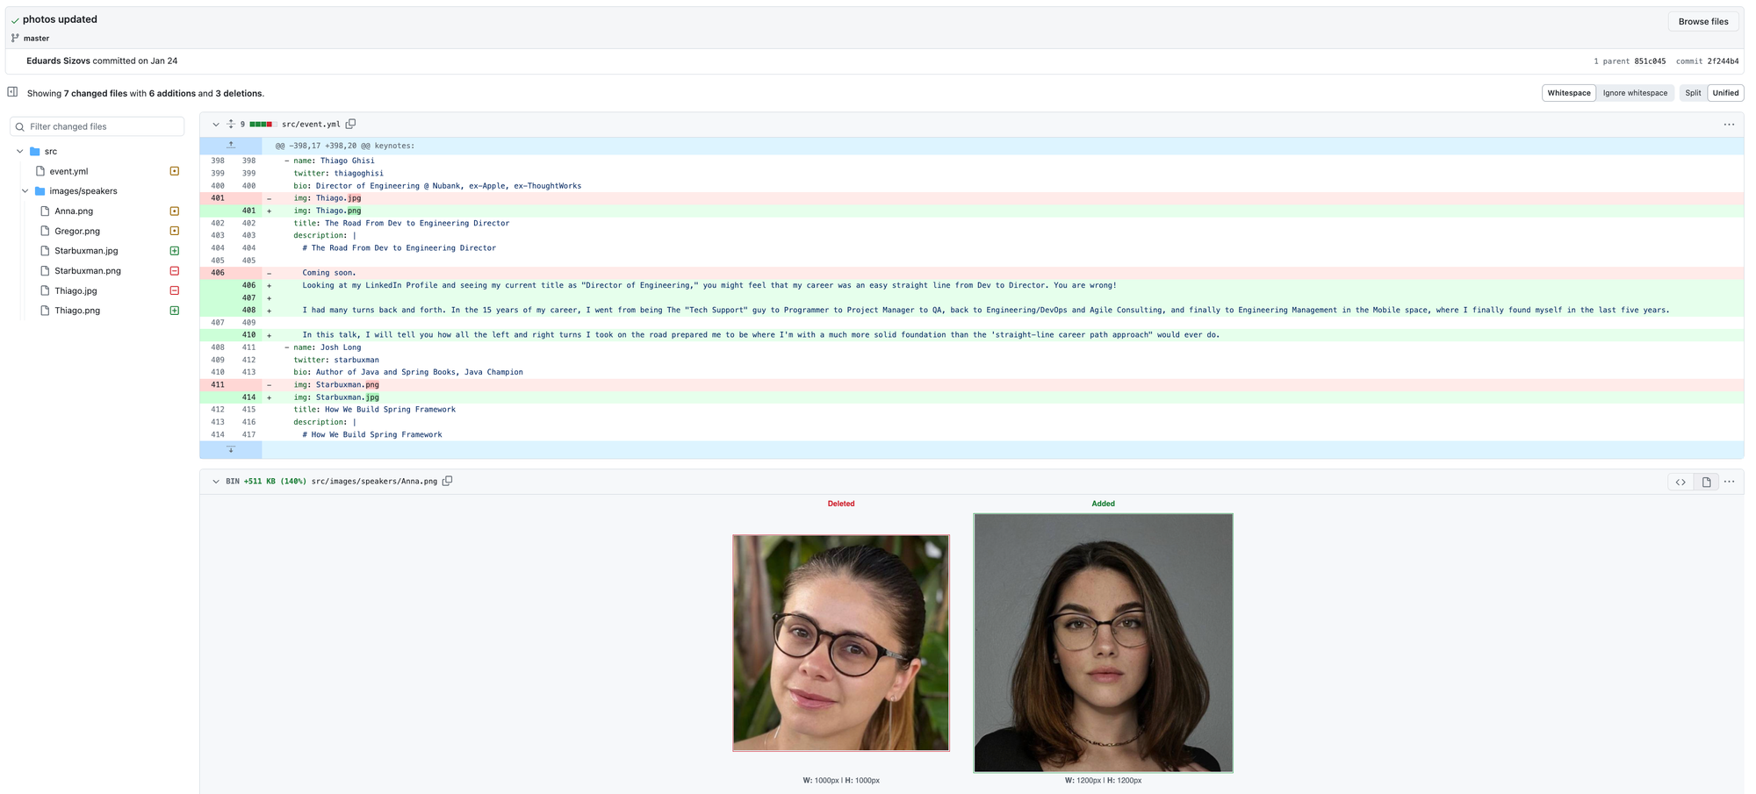
Task: Toggle the file tree sidebar icon
Action: point(12,92)
